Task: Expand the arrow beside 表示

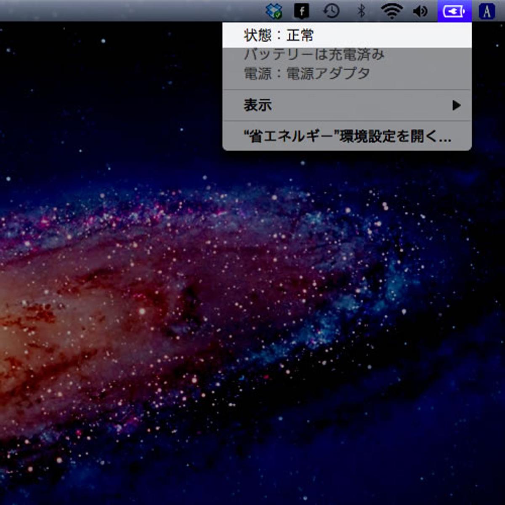Action: coord(456,105)
